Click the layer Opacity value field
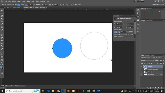Viewport: 165px width, 93px height. (x=161, y=60)
